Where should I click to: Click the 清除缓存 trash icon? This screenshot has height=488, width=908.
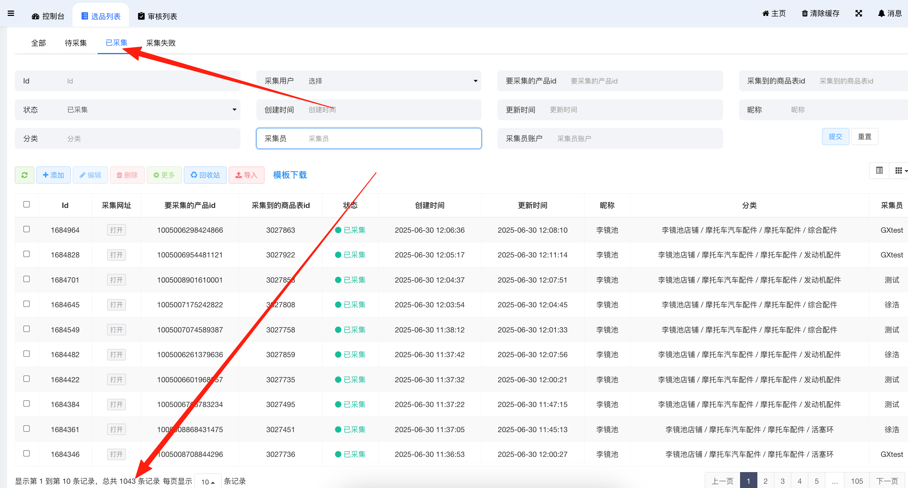pyautogui.click(x=804, y=13)
